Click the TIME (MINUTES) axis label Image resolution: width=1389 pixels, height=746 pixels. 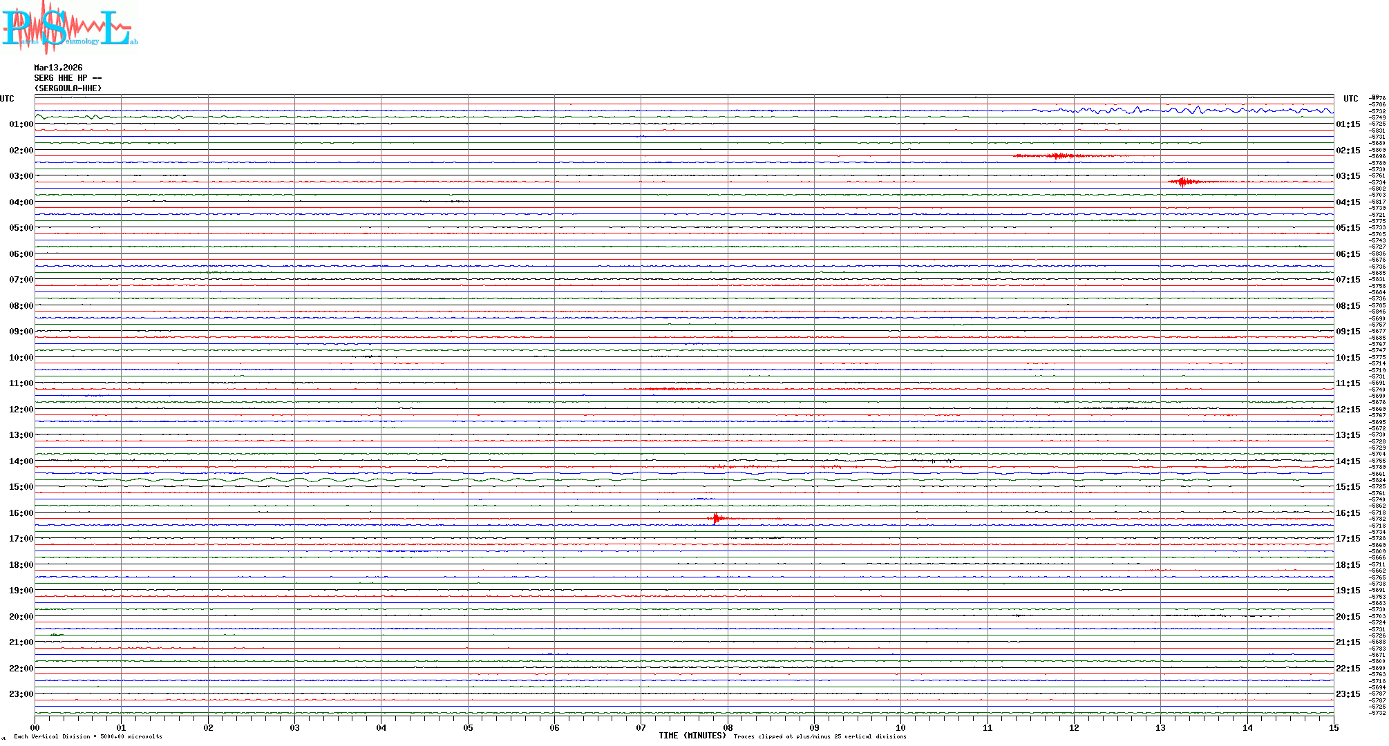(x=692, y=736)
